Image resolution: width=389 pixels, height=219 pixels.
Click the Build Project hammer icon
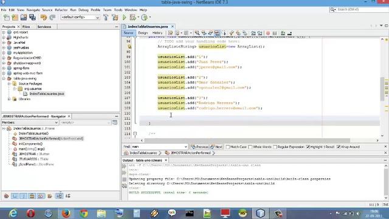pyautogui.click(x=106, y=18)
